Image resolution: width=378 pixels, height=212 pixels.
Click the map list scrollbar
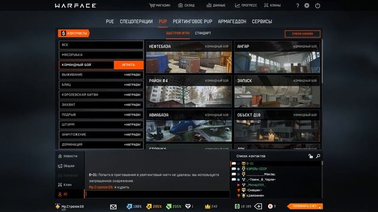pyautogui.click(x=322, y=62)
